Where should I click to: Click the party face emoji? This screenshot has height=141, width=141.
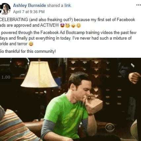click(67, 25)
